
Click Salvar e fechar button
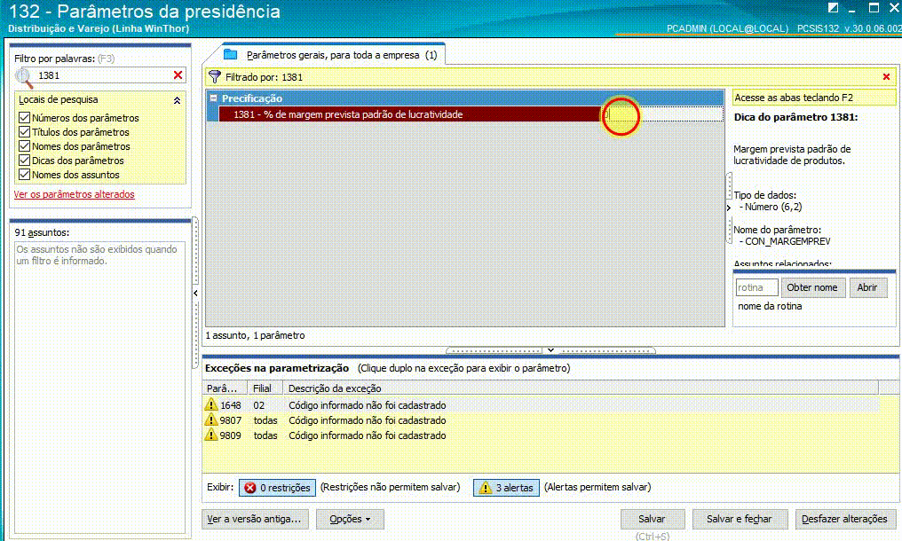pos(740,519)
